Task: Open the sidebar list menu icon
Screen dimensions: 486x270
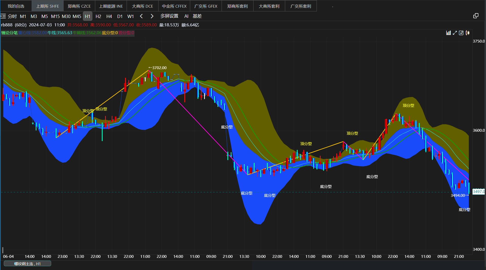Action: point(3,16)
